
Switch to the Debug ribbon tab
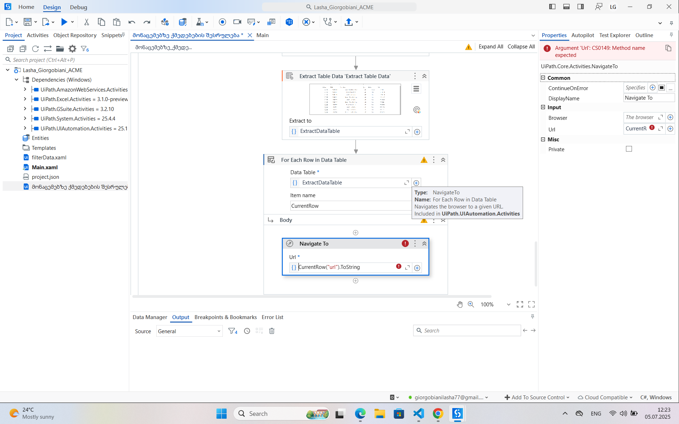[x=79, y=7]
